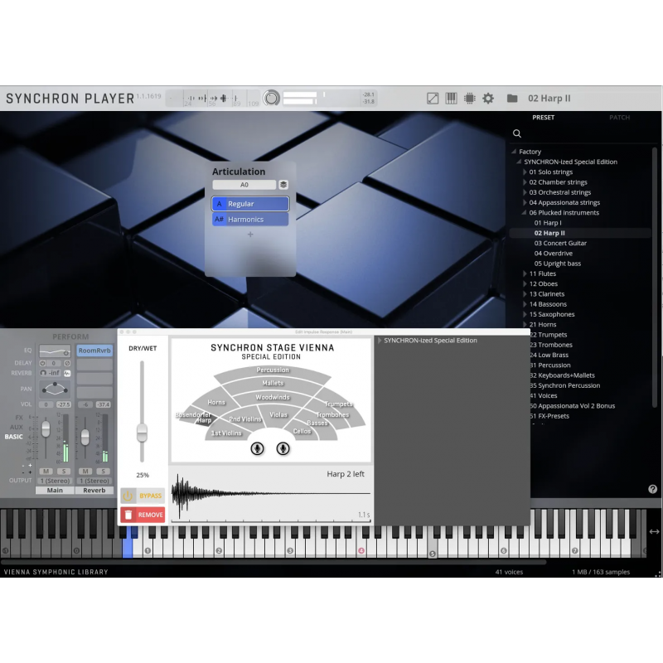Toggle the EQ power button on the Main channel
This screenshot has height=663, width=663.
click(66, 353)
